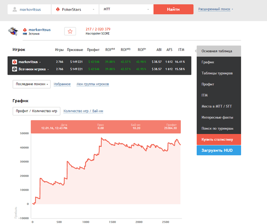Click the Игры column header
This screenshot has width=267, height=224.
[59, 50]
